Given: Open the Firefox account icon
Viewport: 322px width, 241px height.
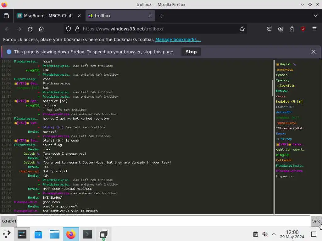Looking at the screenshot, I should 280,29.
